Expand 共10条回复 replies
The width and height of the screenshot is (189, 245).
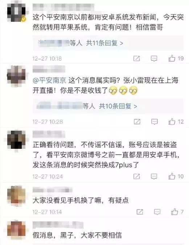pos(118,106)
